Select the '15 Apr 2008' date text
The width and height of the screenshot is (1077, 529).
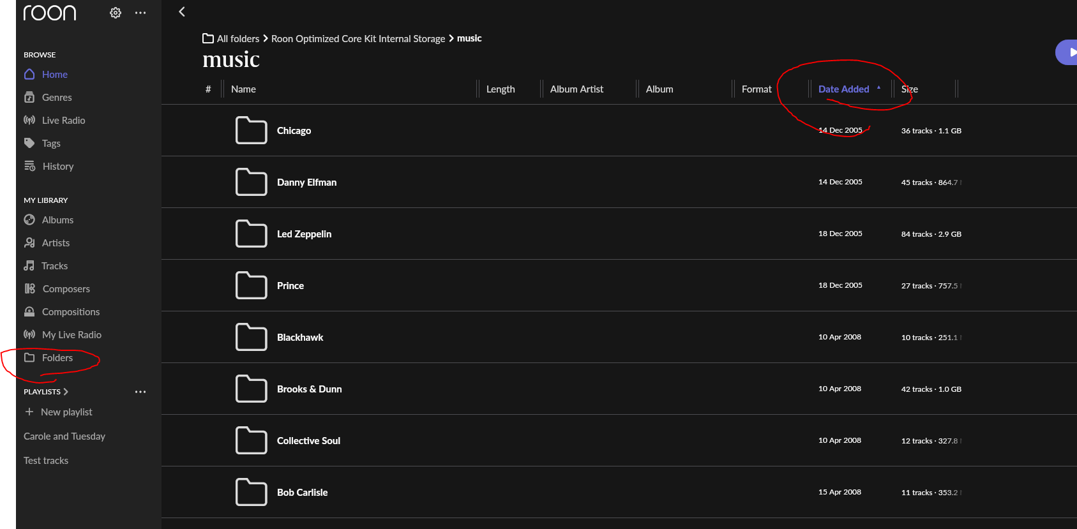[x=840, y=492]
